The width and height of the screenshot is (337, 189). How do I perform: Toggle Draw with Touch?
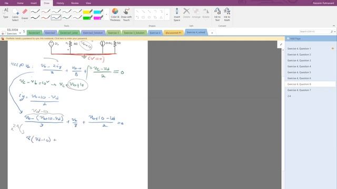126,15
